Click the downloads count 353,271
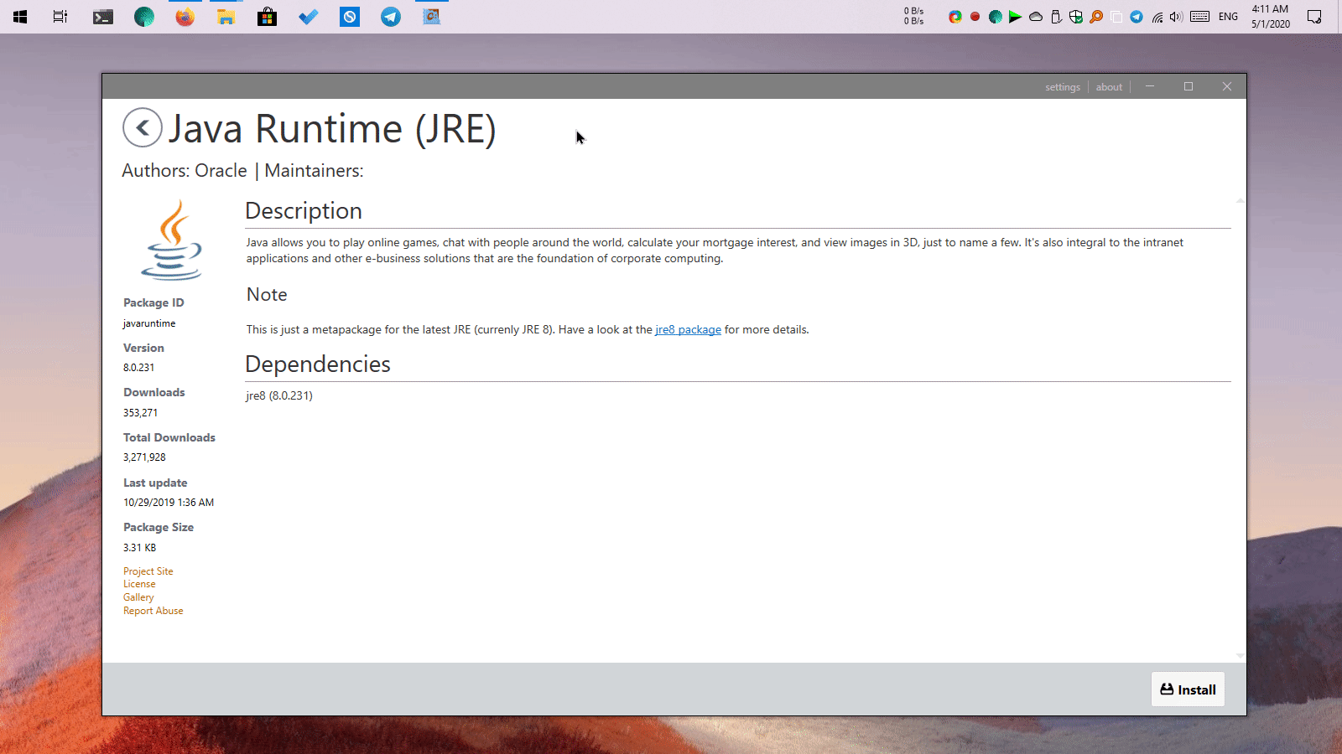The image size is (1342, 754). click(x=140, y=413)
